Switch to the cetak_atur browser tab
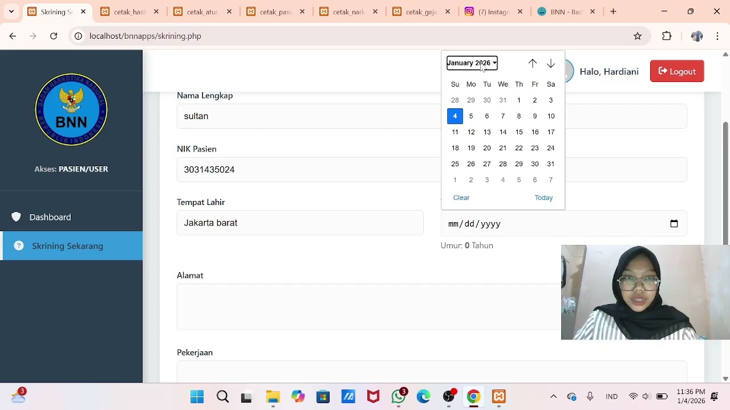Screen dimensions: 730x410 (x=203, y=11)
